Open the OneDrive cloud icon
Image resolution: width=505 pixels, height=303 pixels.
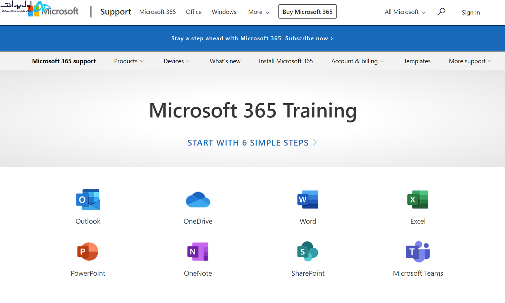point(198,200)
